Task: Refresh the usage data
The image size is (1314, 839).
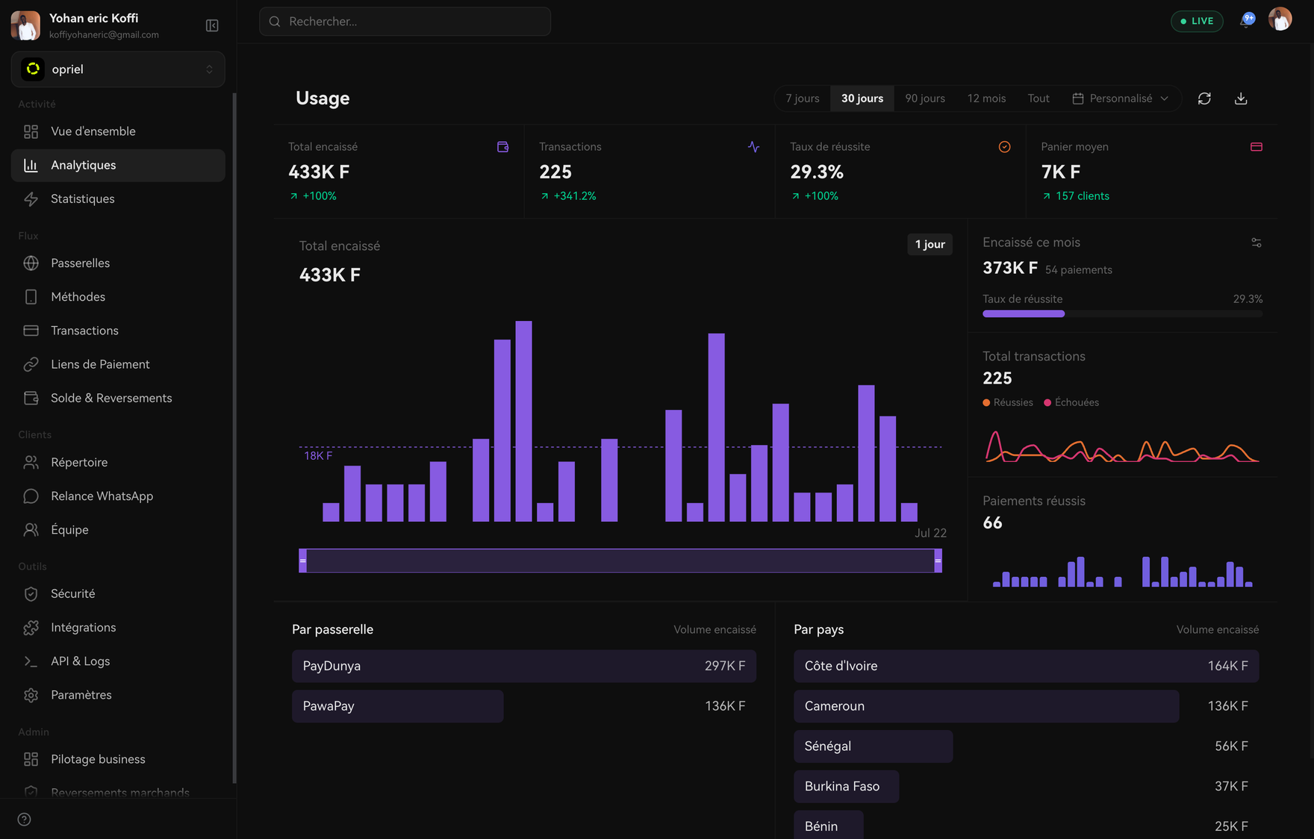Action: pos(1204,99)
